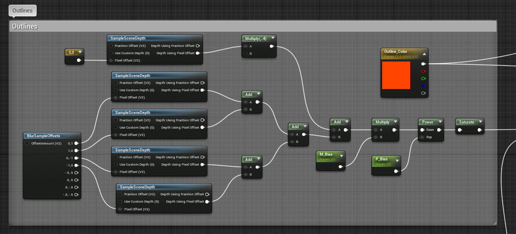Click the orange Outline_Color preview swatch

point(396,75)
